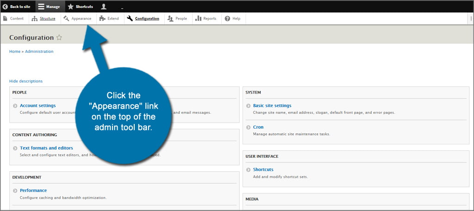Image resolution: width=474 pixels, height=211 pixels.
Task: Go to Performance settings
Action: [33, 190]
